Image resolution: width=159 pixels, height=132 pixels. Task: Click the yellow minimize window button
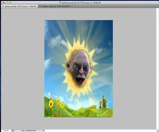click(7, 3)
